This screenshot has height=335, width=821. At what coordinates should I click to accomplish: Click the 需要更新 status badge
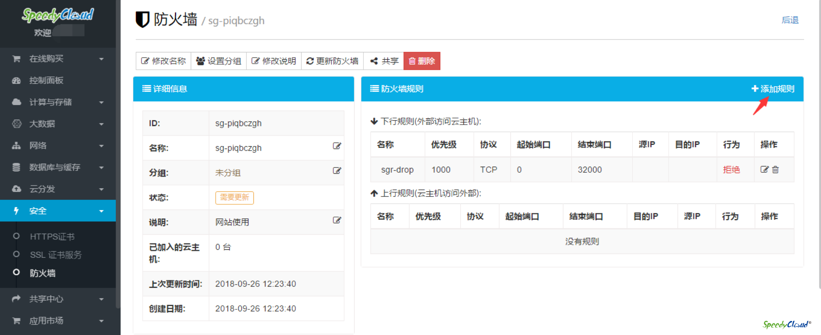(234, 197)
